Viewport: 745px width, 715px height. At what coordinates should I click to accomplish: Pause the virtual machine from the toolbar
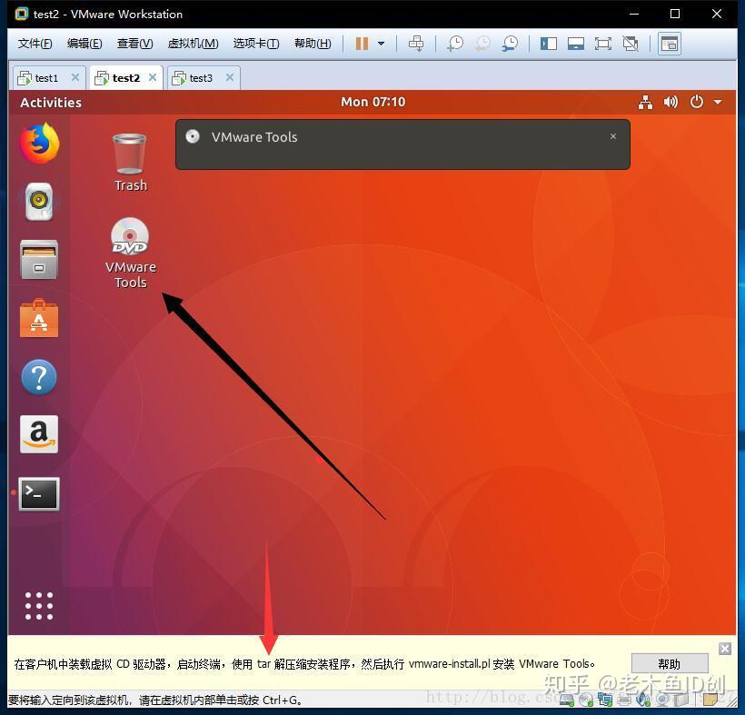click(362, 44)
